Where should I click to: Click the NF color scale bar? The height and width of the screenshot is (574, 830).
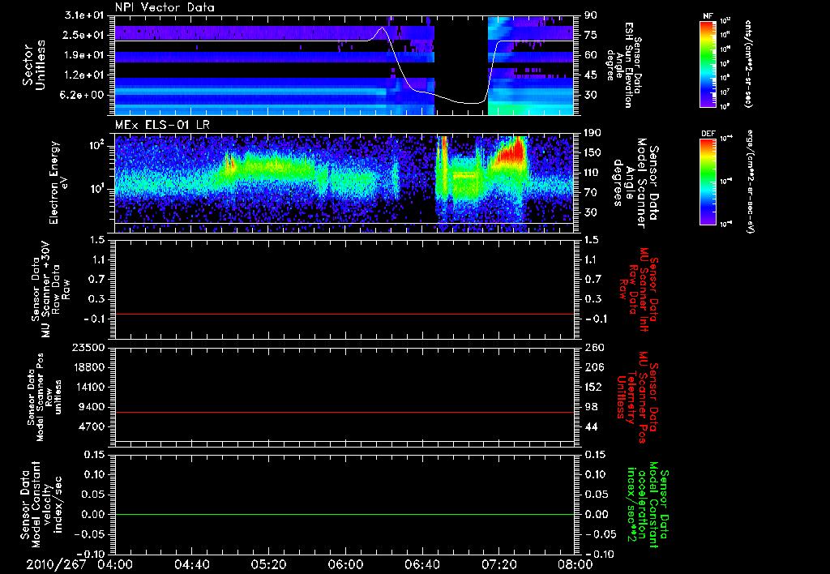(x=708, y=63)
